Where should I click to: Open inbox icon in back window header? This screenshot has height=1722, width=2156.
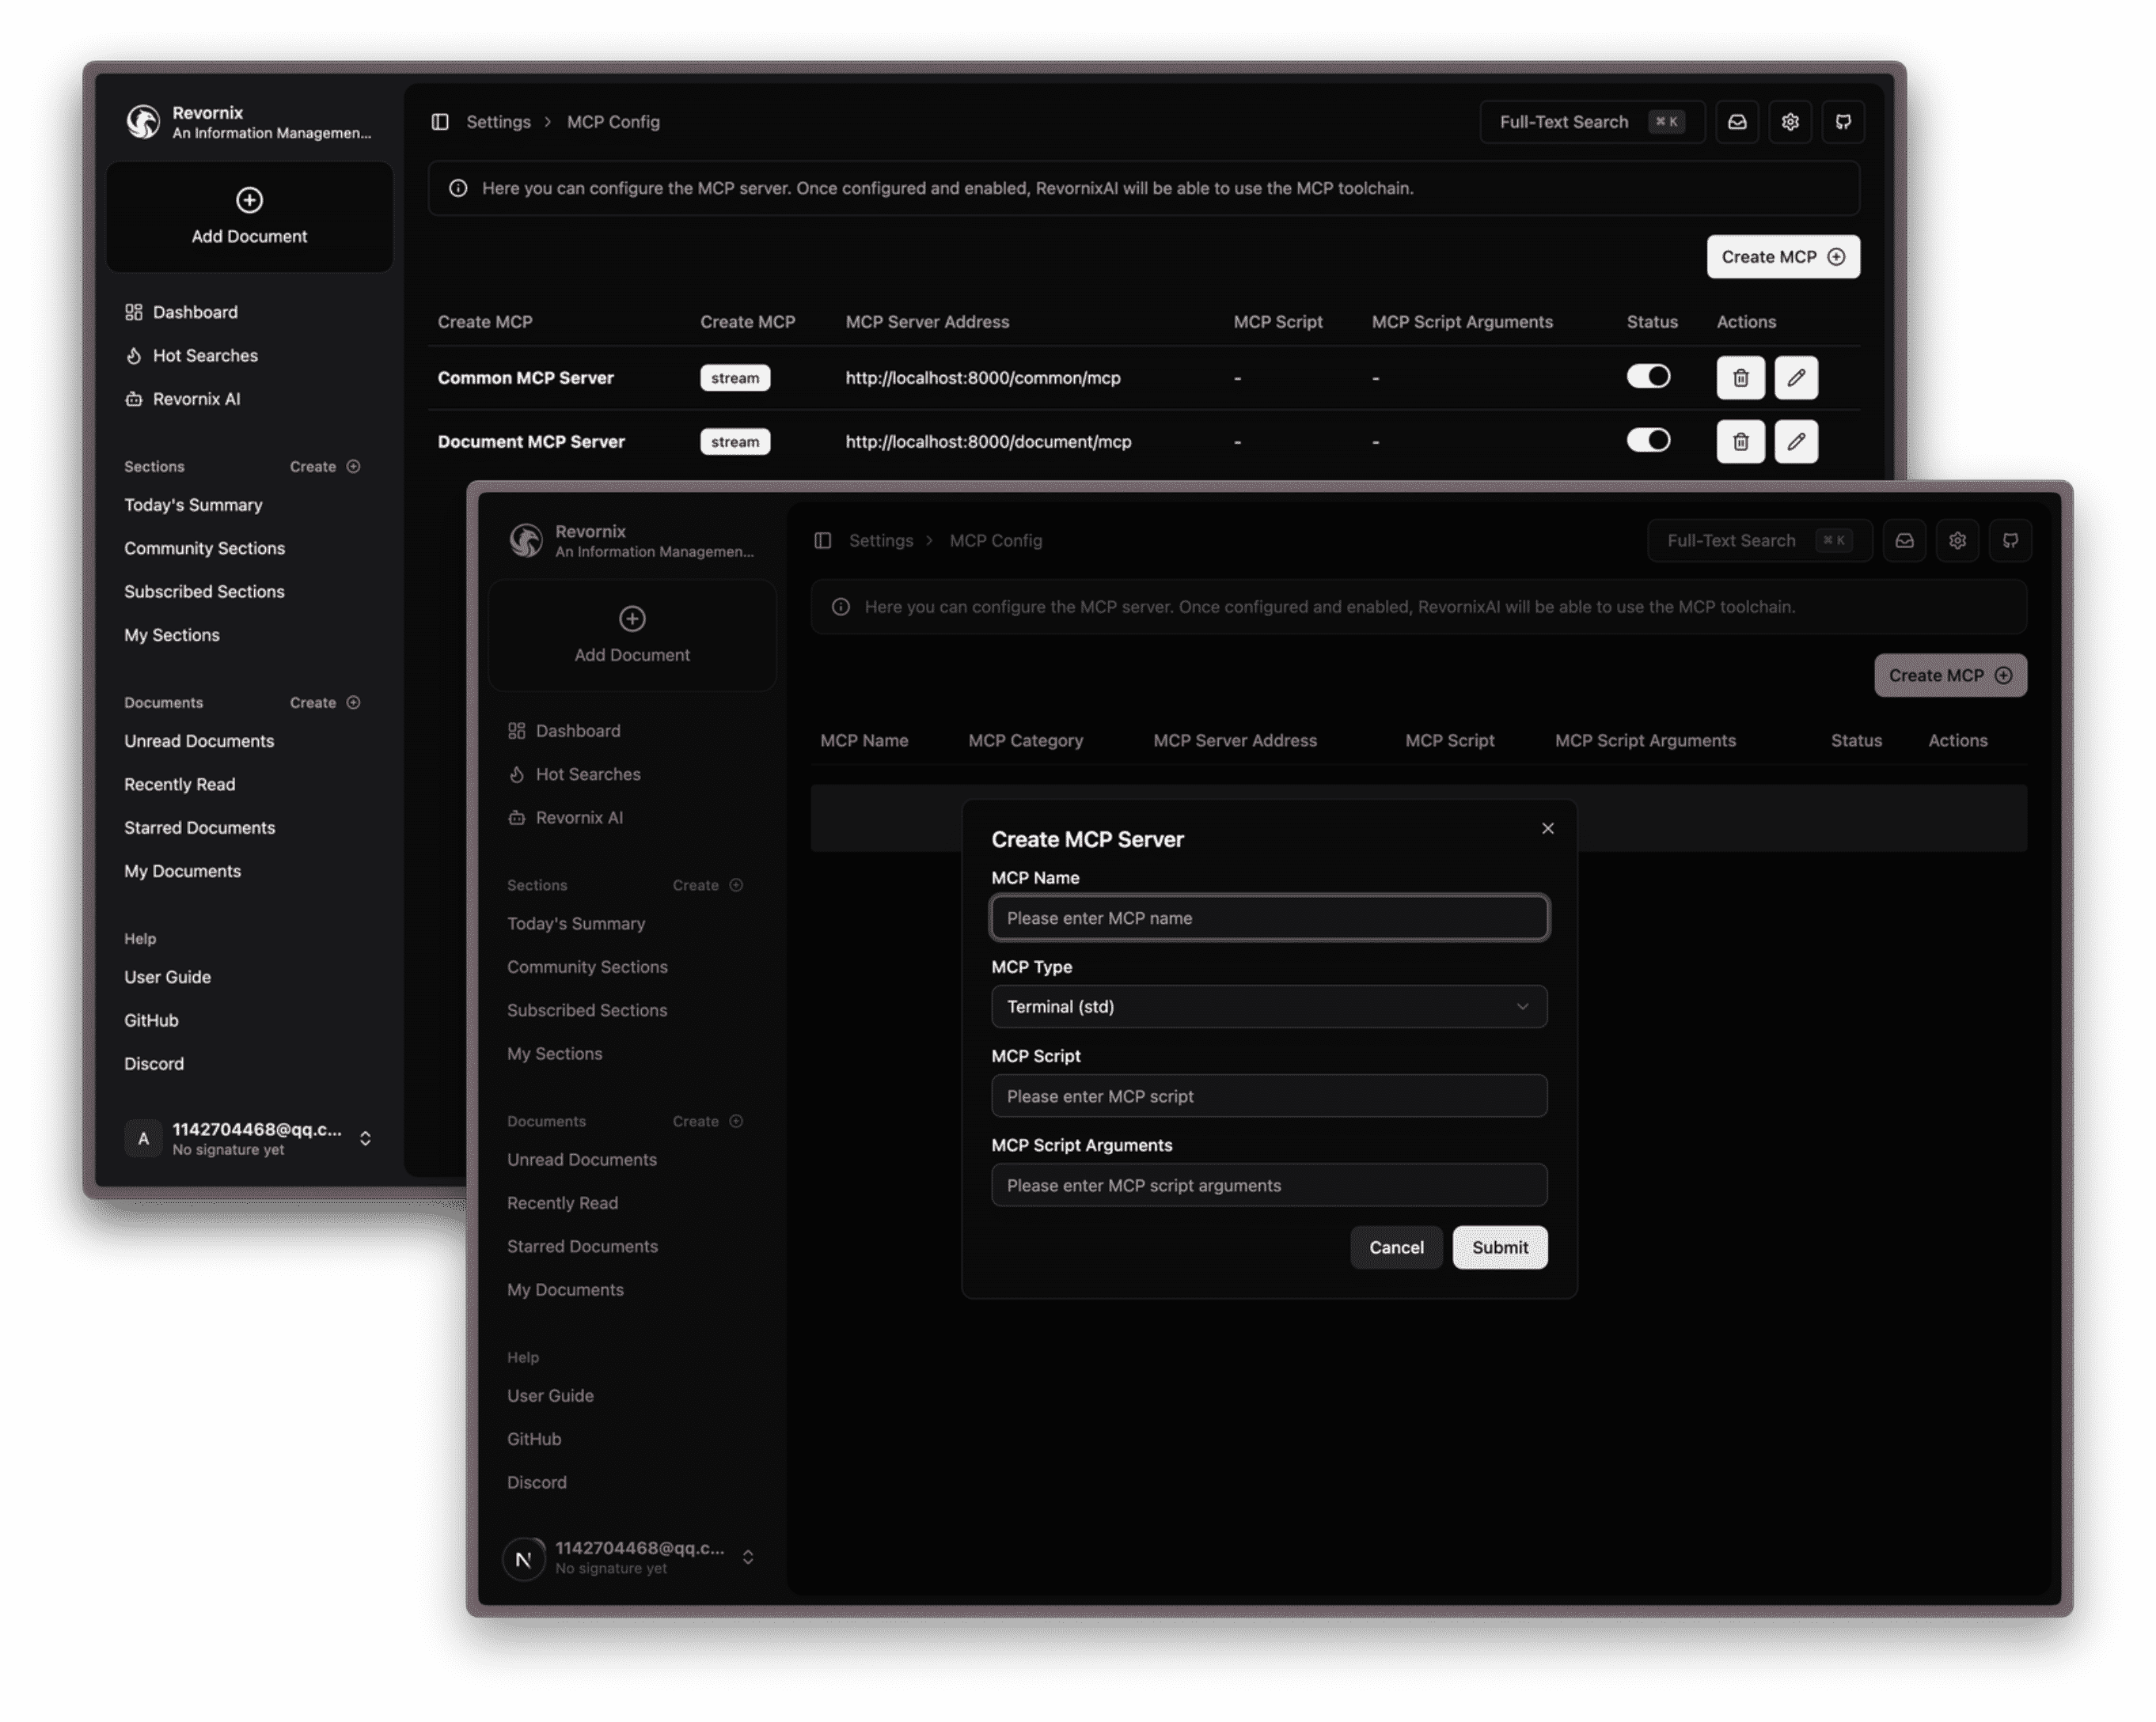click(1737, 122)
